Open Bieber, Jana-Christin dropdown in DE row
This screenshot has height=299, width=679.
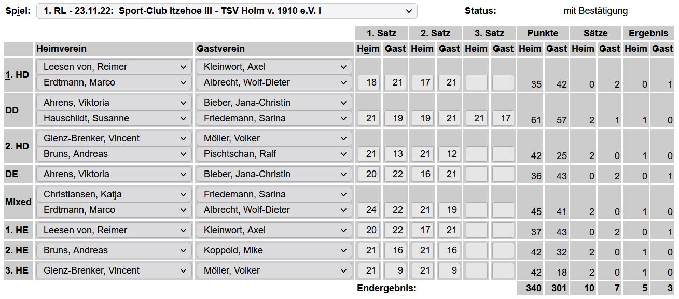pyautogui.click(x=274, y=174)
